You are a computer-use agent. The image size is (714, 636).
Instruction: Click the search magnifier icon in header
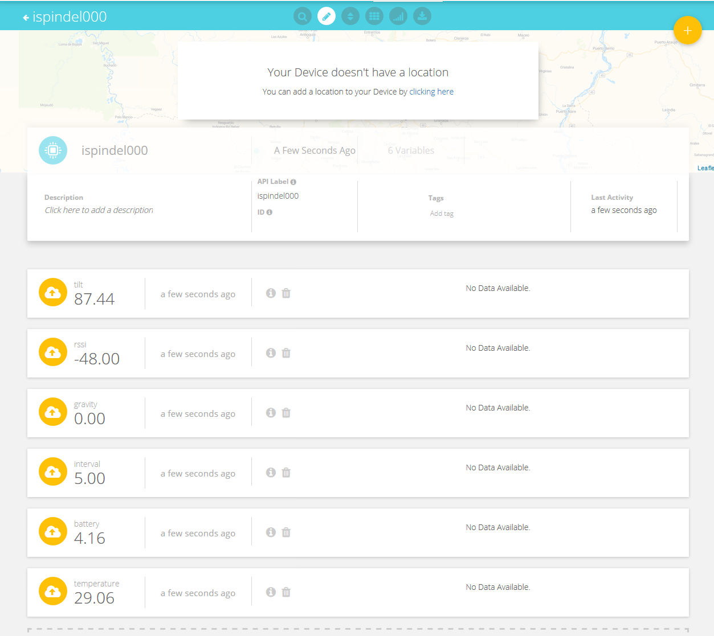pos(303,16)
